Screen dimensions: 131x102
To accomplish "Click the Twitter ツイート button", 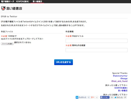I will (x=118, y=97).
